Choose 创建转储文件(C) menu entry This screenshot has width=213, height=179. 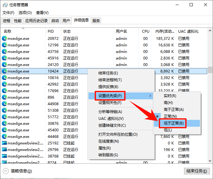[121, 125]
